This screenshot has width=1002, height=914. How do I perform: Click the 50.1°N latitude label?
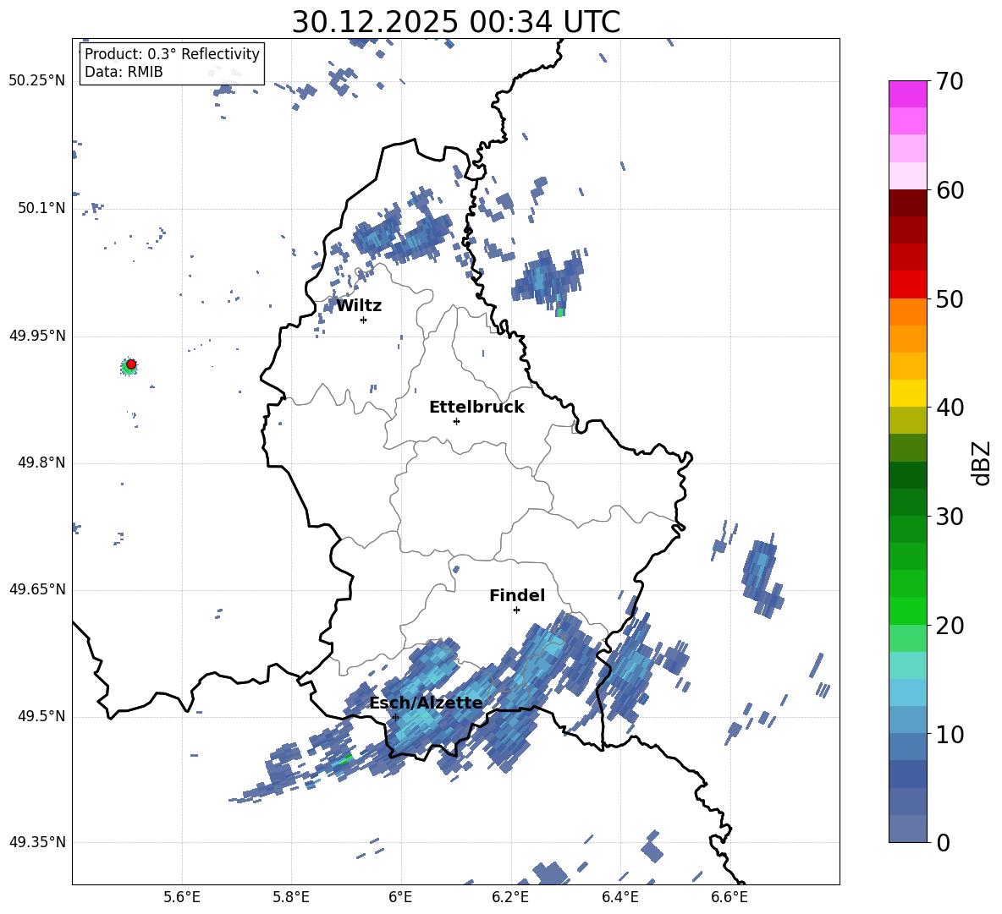(42, 209)
